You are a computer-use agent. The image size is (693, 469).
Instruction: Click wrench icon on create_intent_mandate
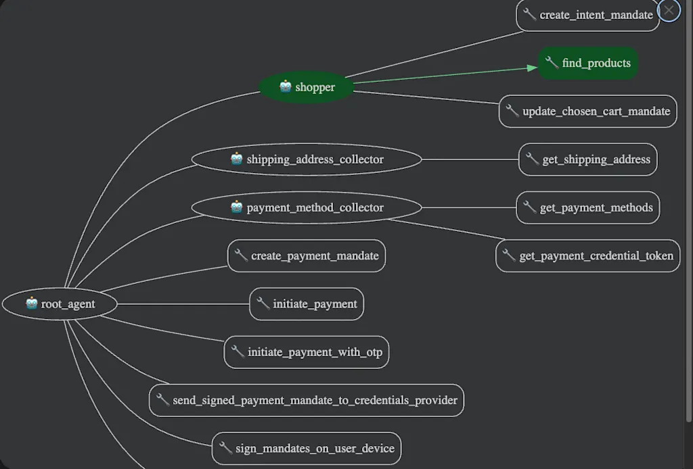tap(529, 14)
